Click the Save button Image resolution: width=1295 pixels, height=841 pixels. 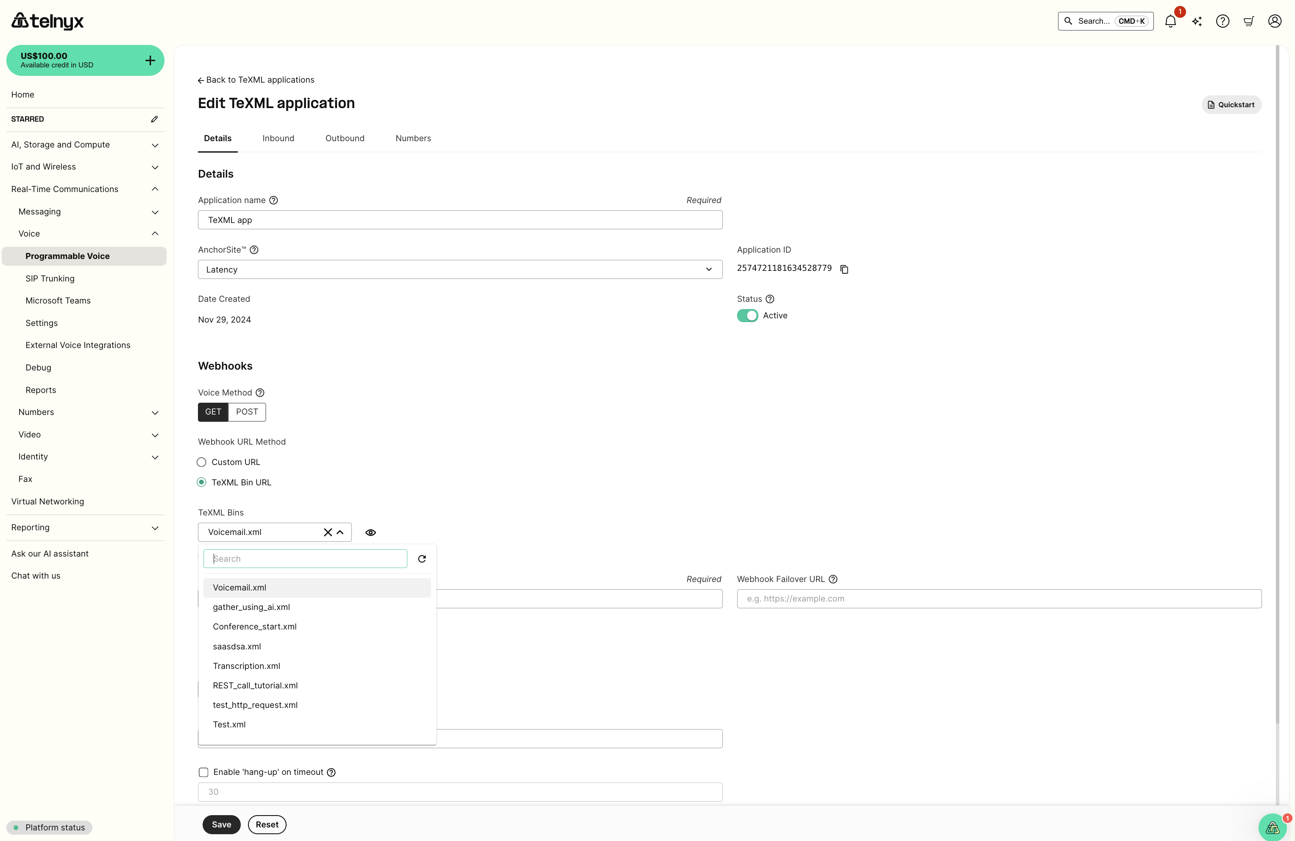(221, 824)
